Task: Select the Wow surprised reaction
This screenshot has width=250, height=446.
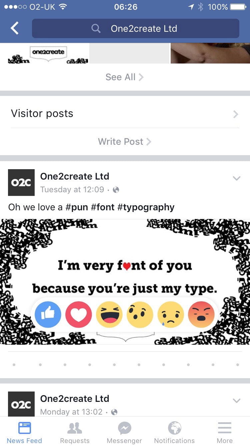Action: [x=140, y=314]
